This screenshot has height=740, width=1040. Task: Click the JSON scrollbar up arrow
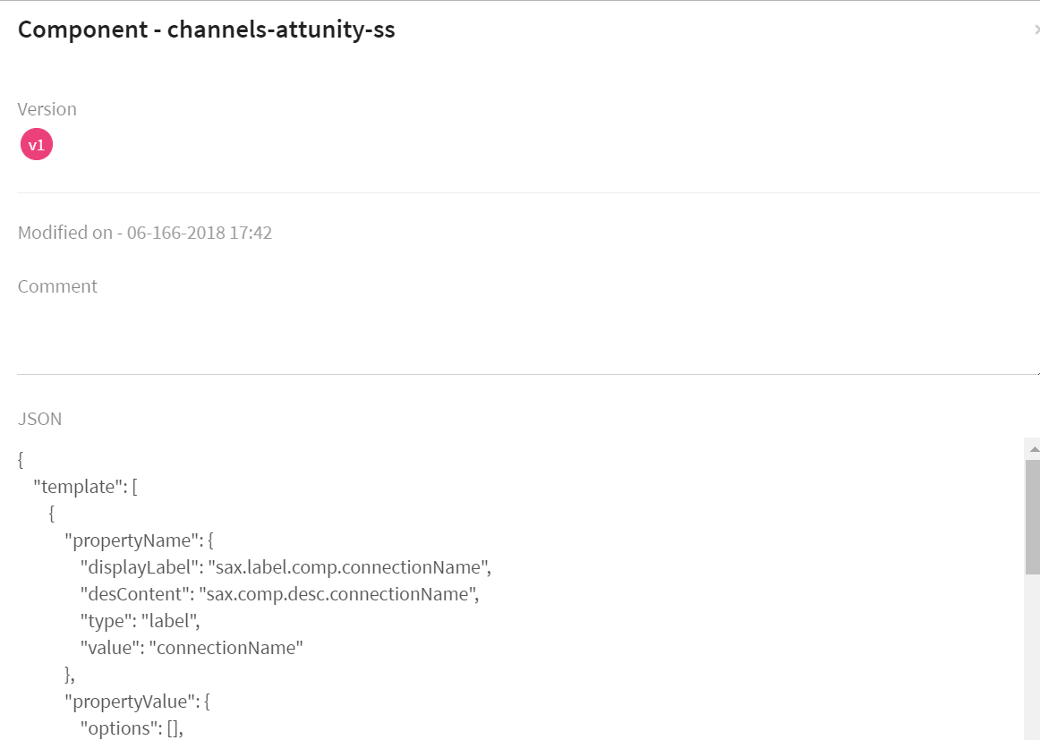(x=1033, y=448)
